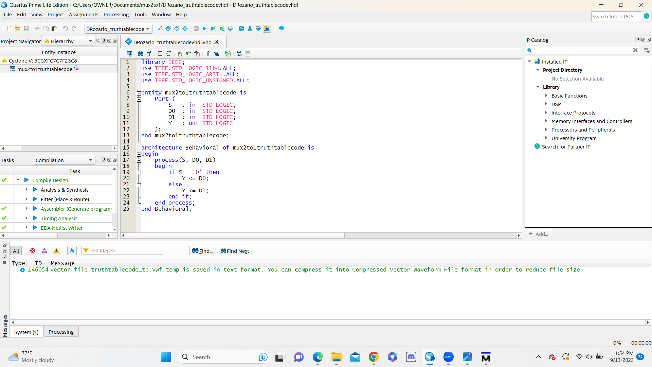Viewport: 652px width, 367px height.
Task: Toggle line numbers display icon
Action: 239,54
